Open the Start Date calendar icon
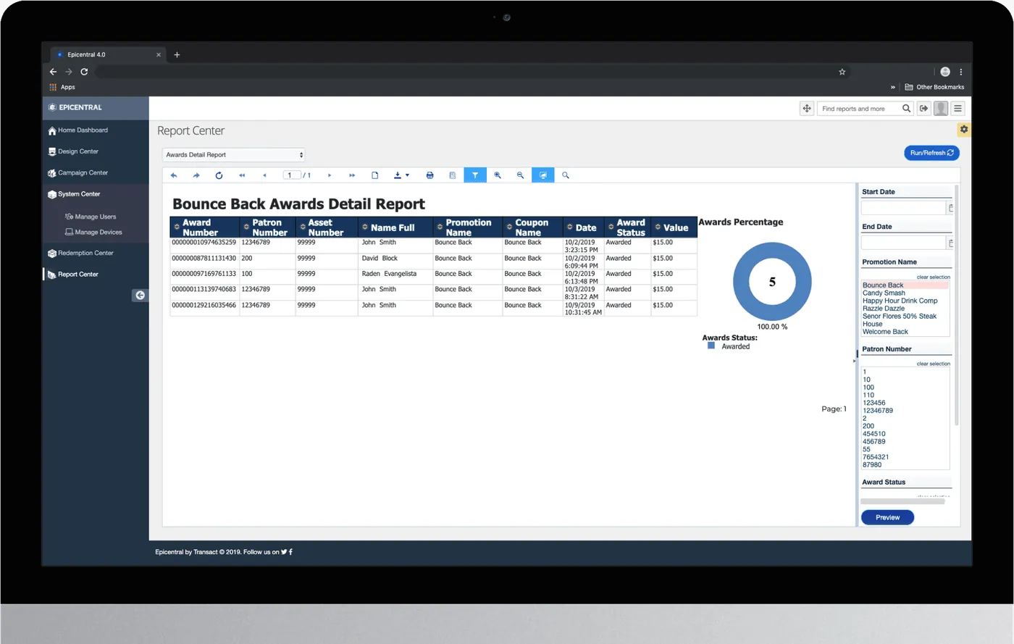The height and width of the screenshot is (644, 1014). (x=951, y=208)
